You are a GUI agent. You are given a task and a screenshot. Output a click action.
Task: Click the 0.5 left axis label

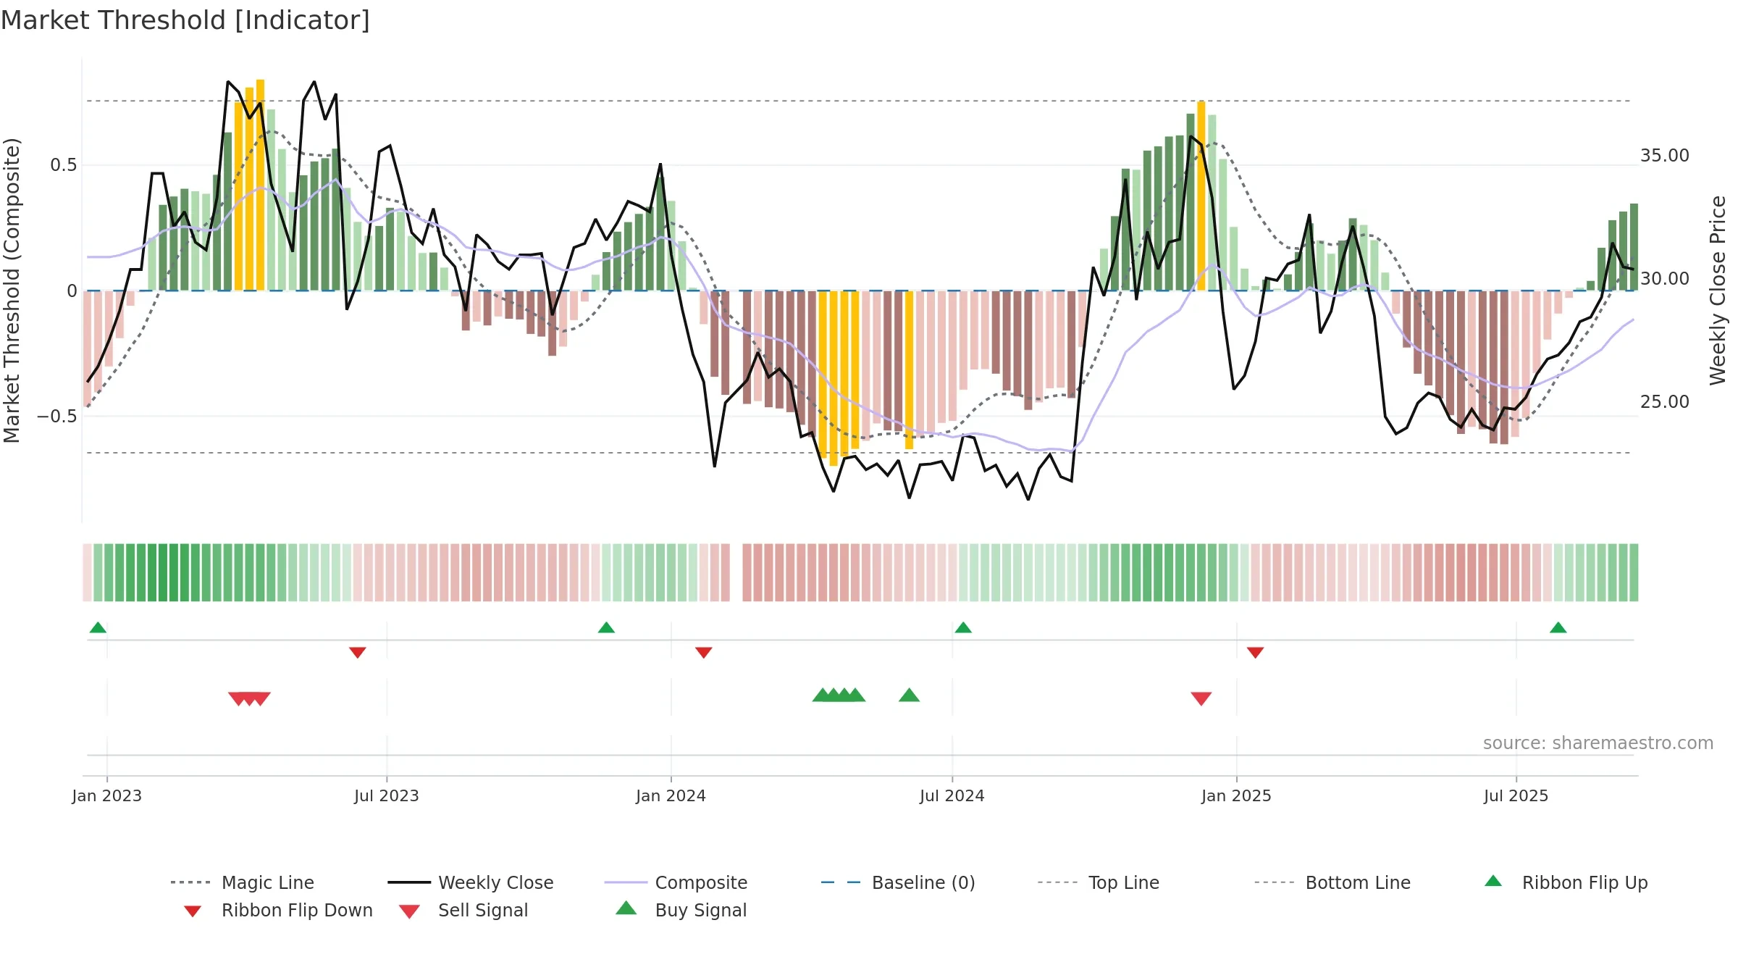click(x=64, y=165)
